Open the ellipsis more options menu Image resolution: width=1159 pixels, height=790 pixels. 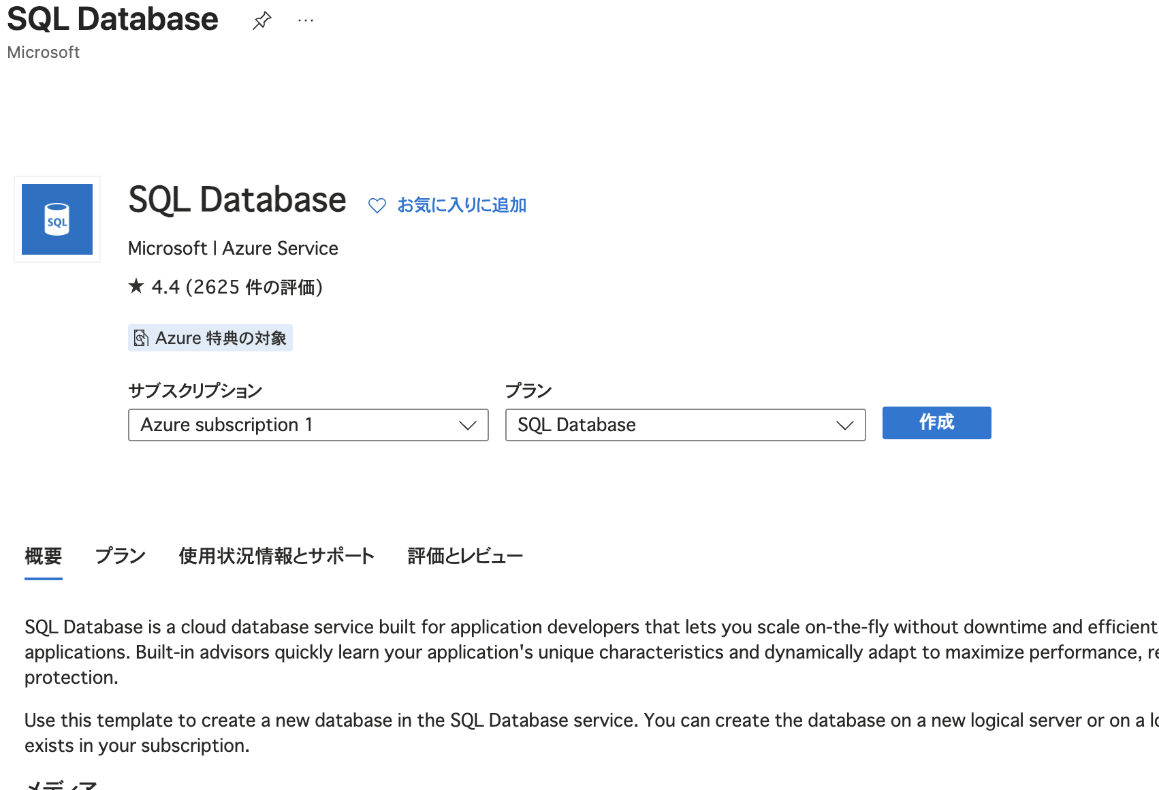pos(305,20)
